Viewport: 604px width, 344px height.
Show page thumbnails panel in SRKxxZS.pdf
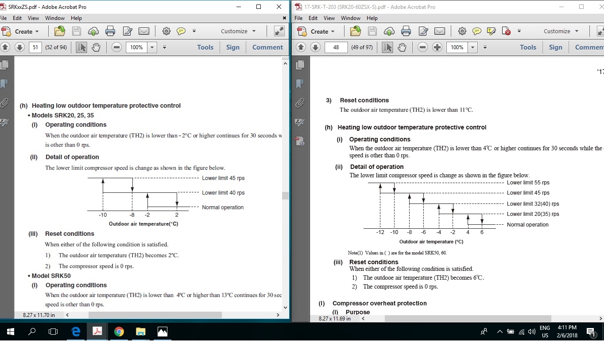4,65
